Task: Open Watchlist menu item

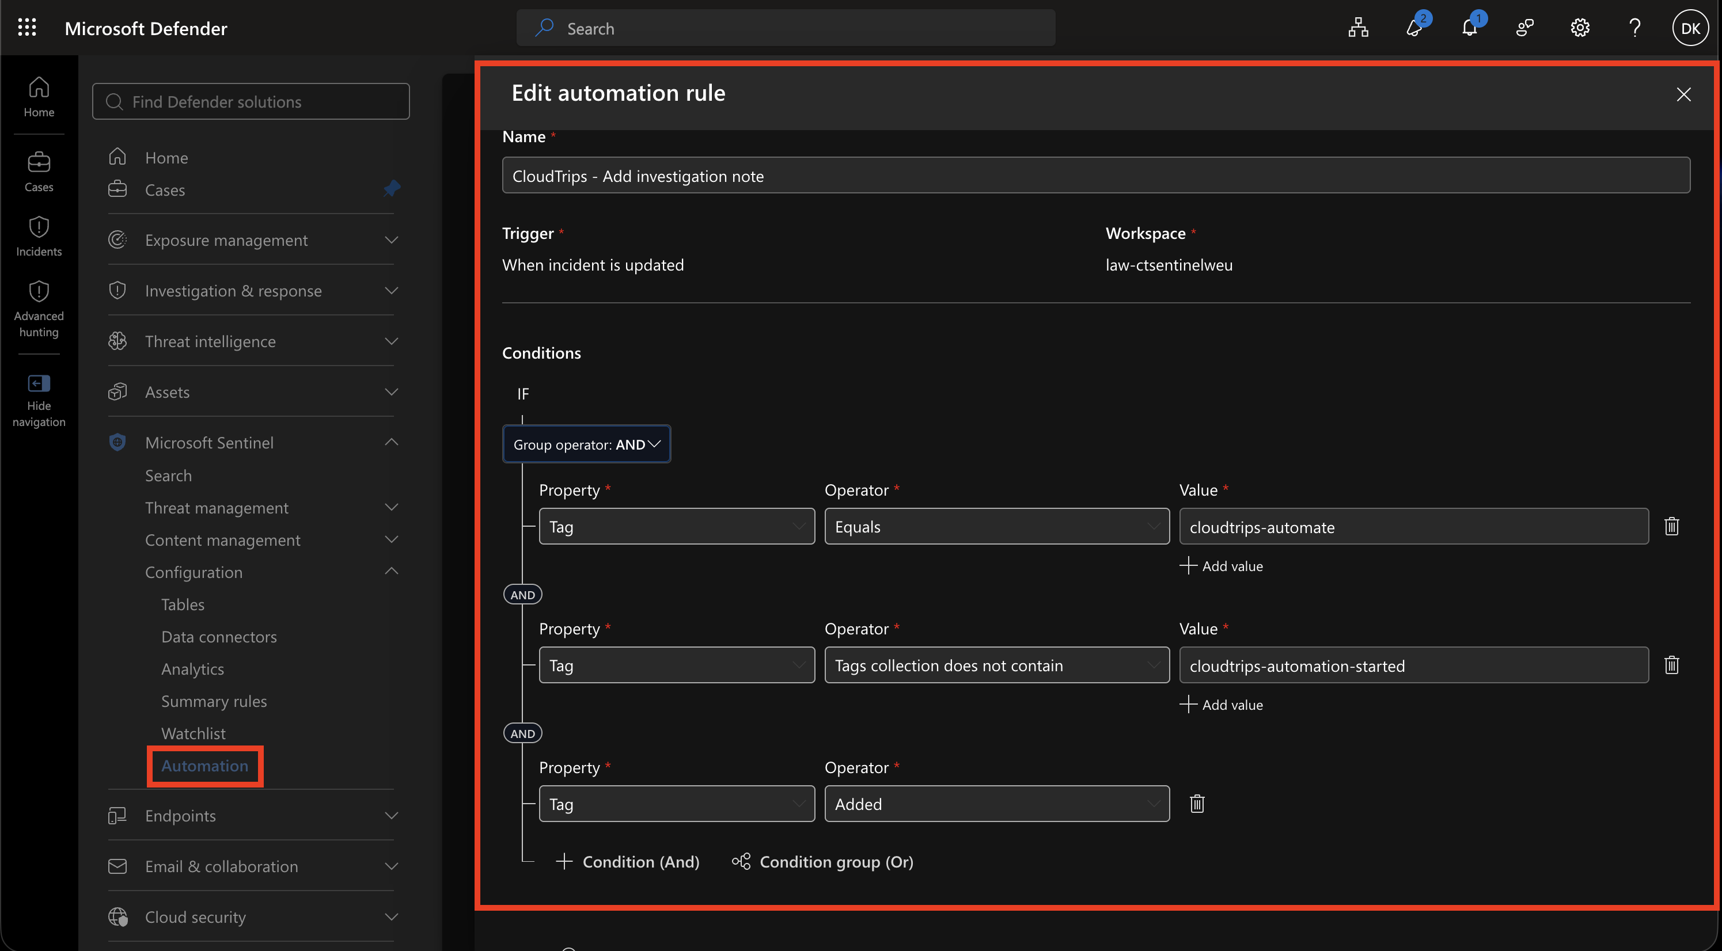Action: 193,733
